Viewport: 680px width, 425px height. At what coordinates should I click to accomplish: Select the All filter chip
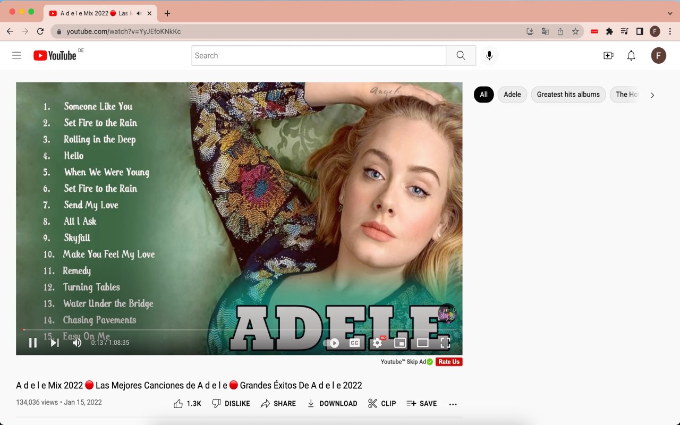pos(483,95)
